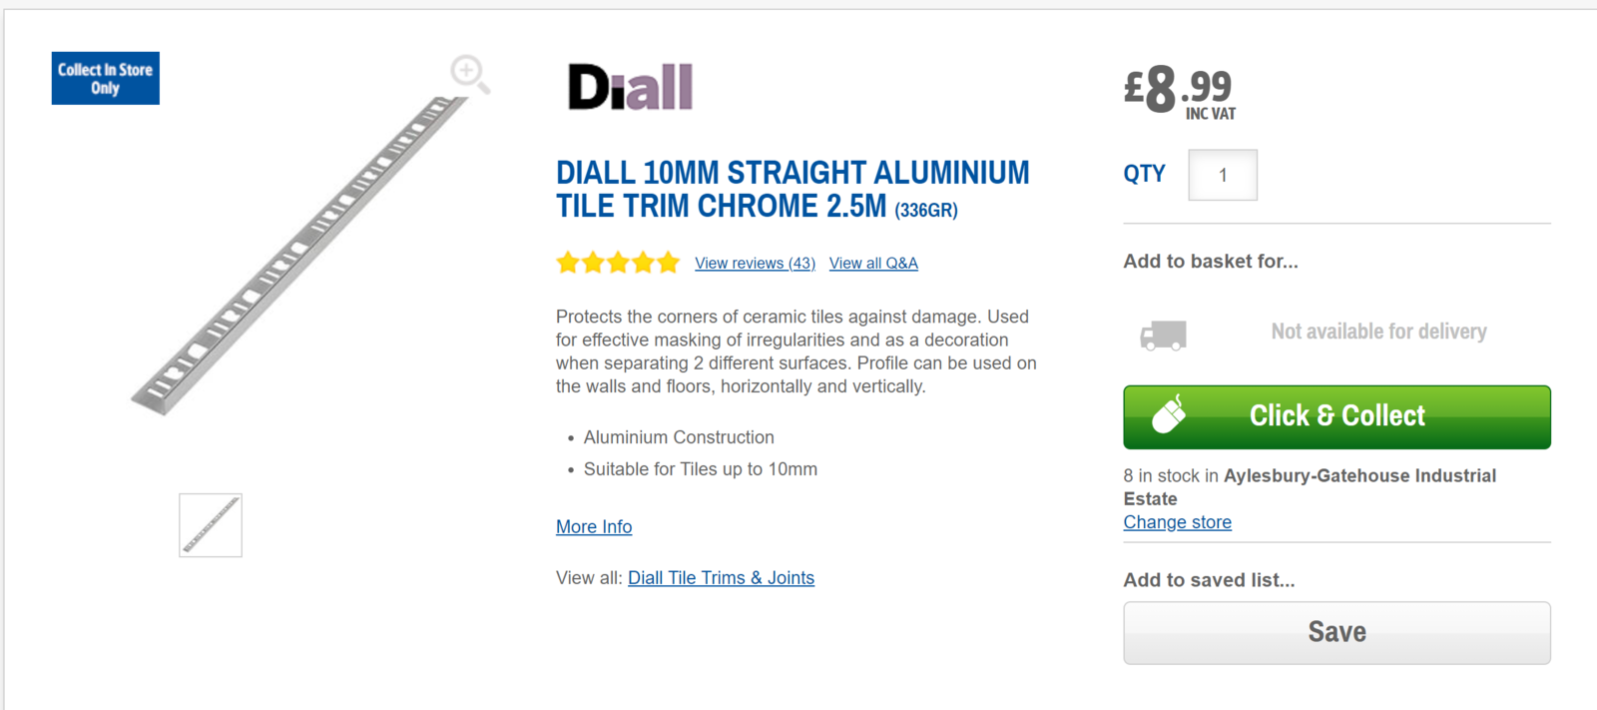
Task: Click the delivery truck icon
Action: 1164,335
